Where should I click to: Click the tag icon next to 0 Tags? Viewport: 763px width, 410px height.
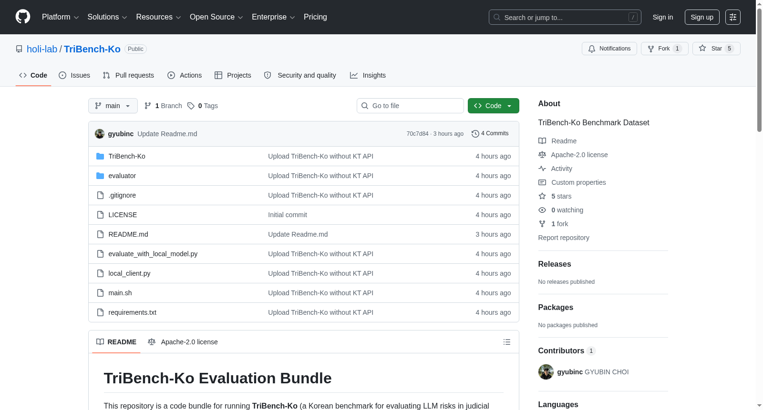(x=191, y=106)
